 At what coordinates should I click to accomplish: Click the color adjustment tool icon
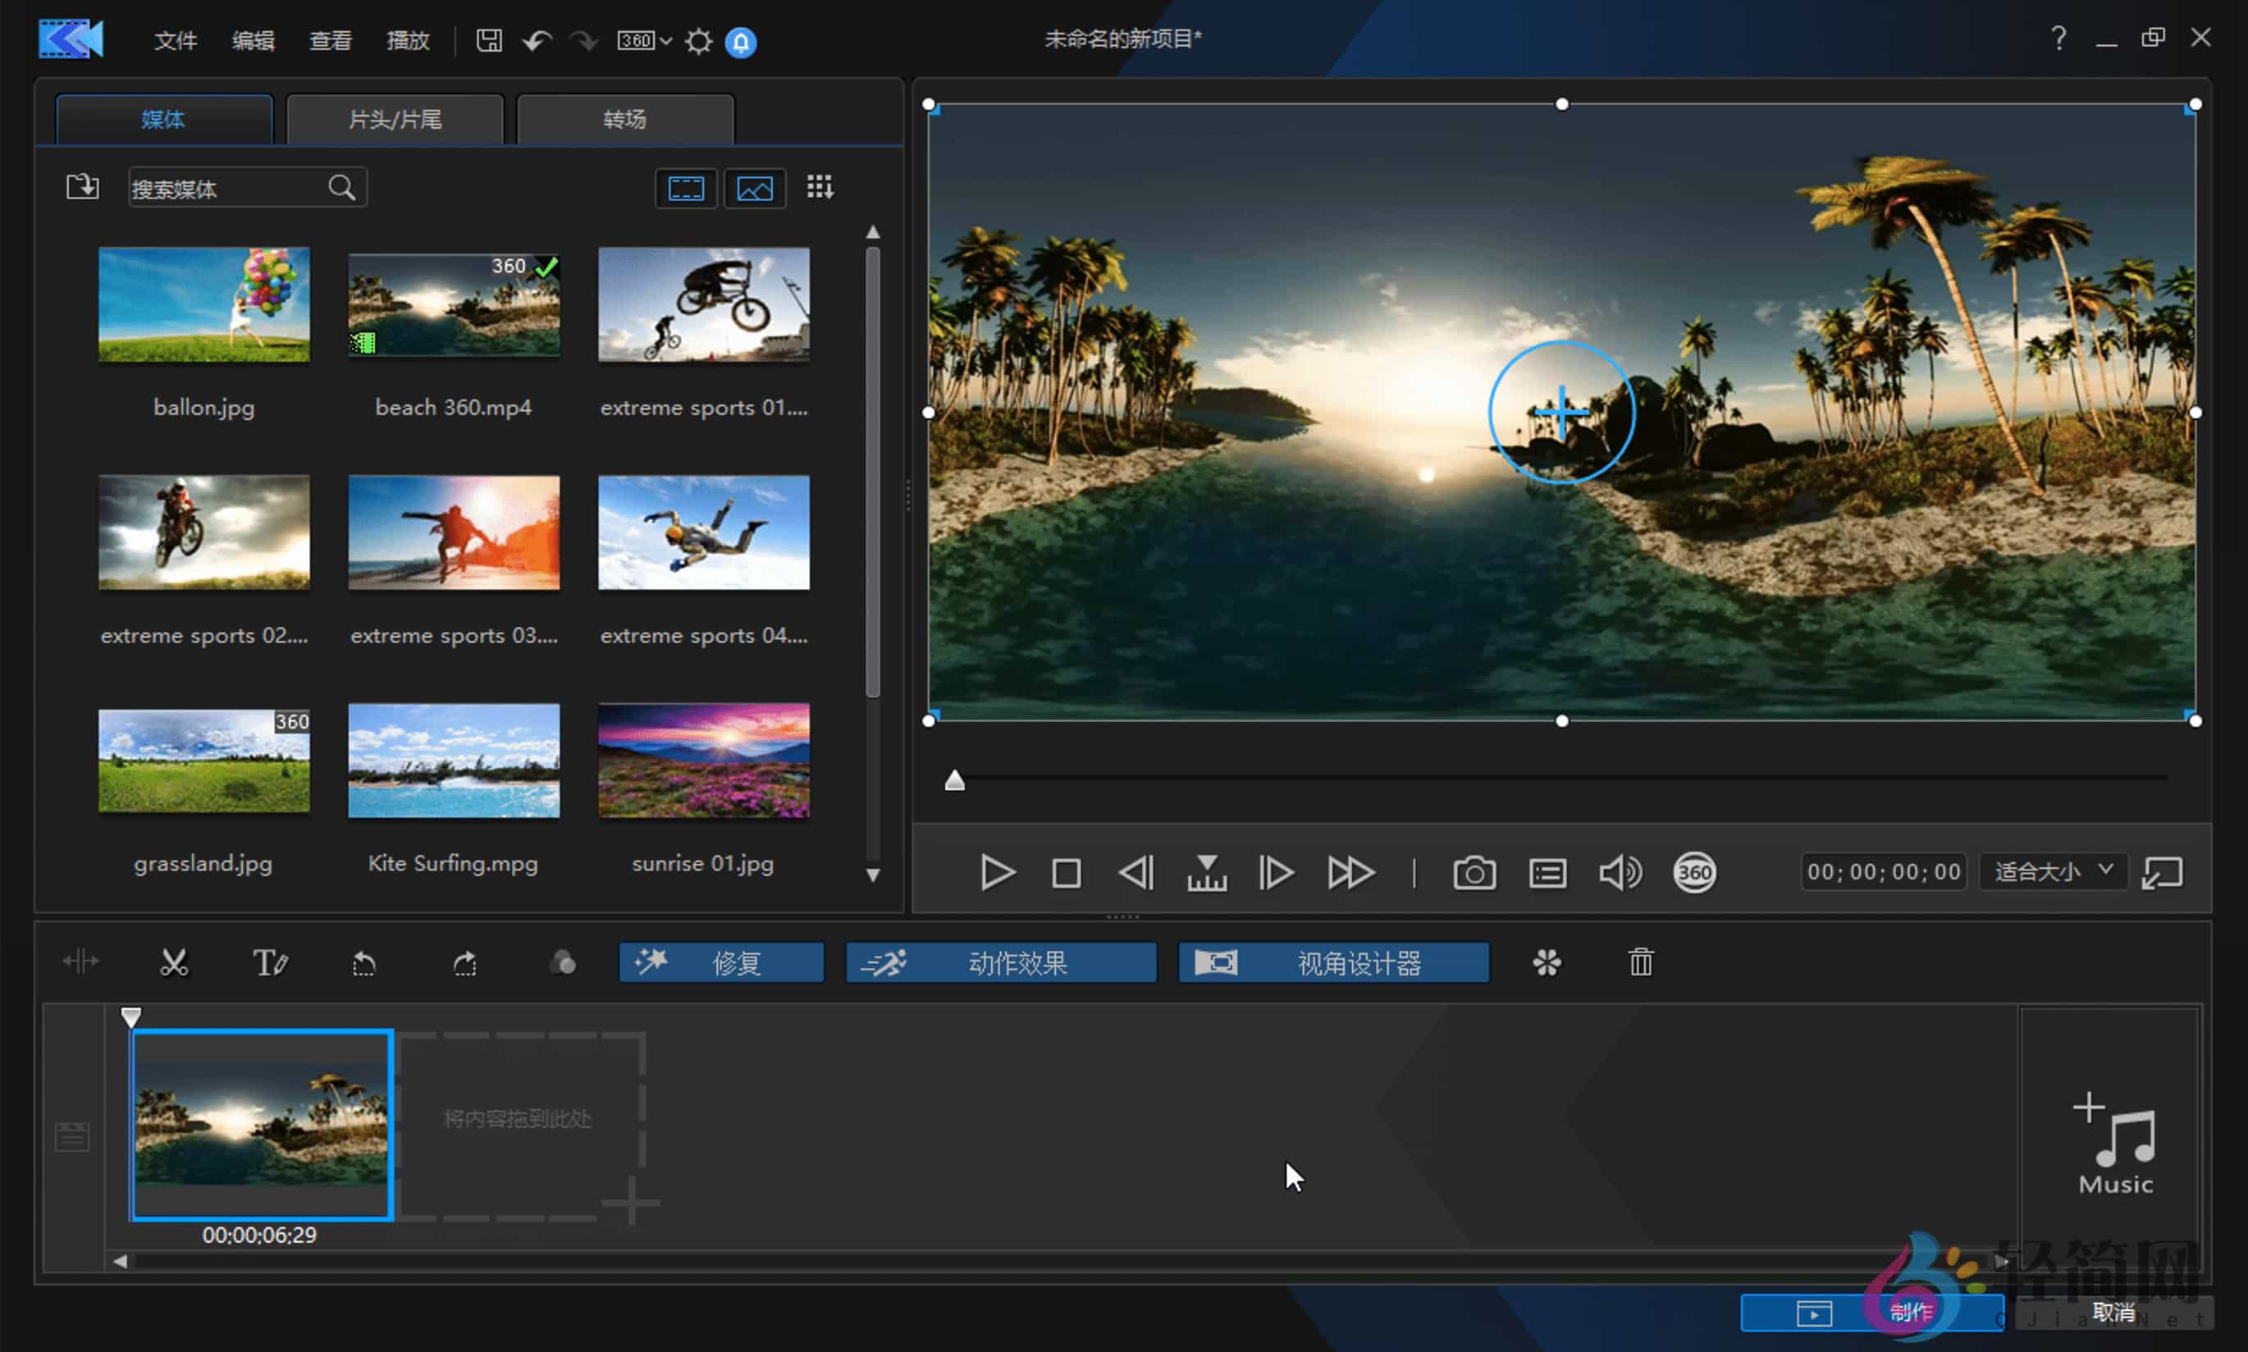tap(563, 962)
